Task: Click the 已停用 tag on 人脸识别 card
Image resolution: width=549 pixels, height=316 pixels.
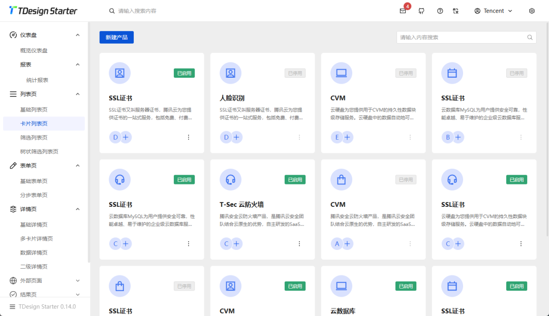Action: click(295, 73)
